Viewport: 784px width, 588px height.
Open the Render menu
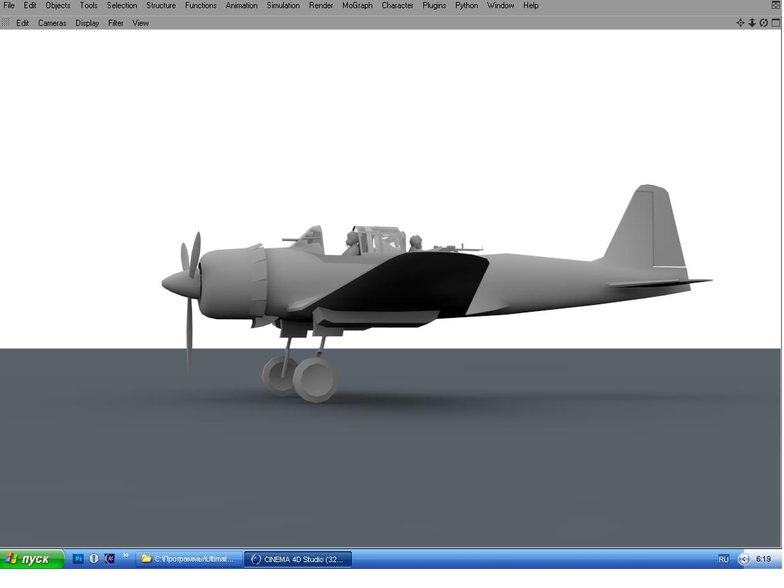tap(321, 5)
